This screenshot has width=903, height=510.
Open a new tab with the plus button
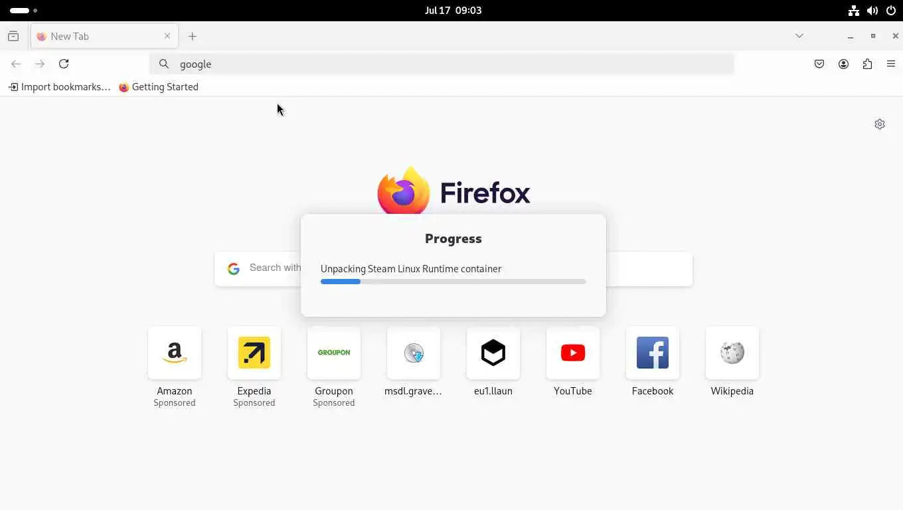click(193, 36)
